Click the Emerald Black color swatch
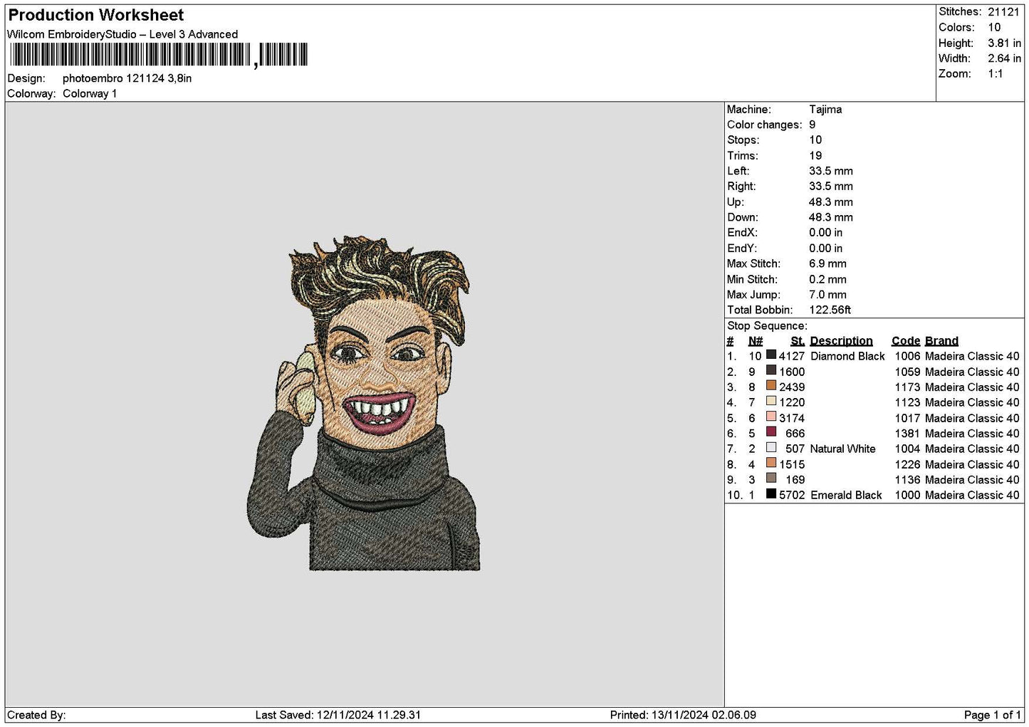Image resolution: width=1029 pixels, height=727 pixels. tap(771, 494)
